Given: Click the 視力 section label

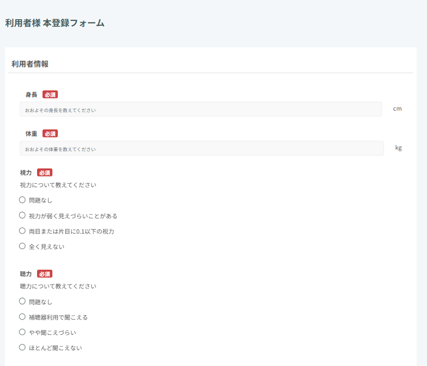Looking at the screenshot, I should (x=26, y=173).
